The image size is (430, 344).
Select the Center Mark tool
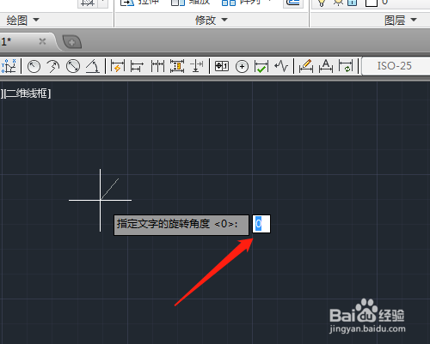pyautogui.click(x=242, y=67)
